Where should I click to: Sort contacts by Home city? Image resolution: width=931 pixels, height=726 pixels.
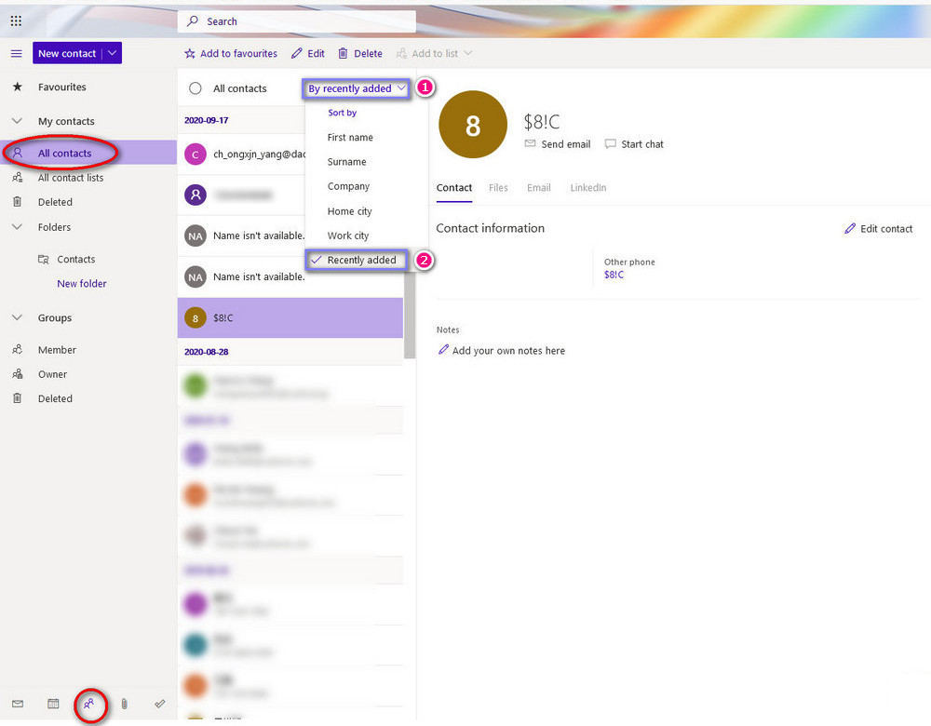tap(350, 211)
